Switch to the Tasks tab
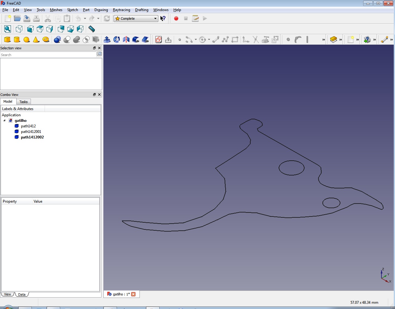This screenshot has width=395, height=309. 23,102
